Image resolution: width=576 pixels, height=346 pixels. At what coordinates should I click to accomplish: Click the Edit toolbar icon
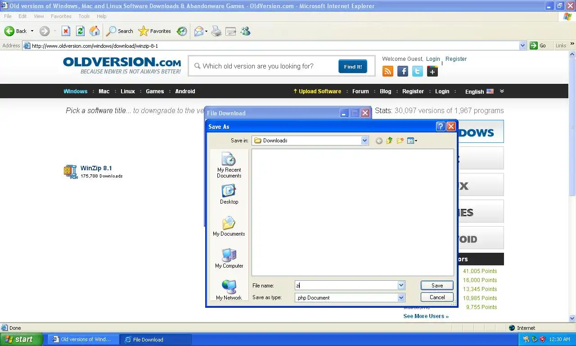click(x=231, y=31)
